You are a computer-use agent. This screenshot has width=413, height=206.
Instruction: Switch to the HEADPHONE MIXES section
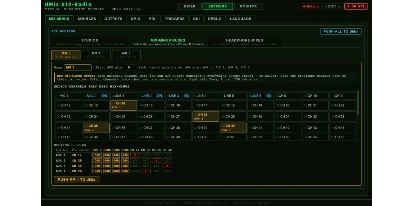click(x=244, y=42)
